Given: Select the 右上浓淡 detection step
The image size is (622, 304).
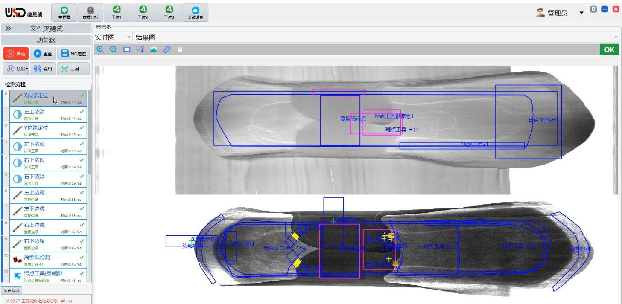Looking at the screenshot, I should [x=48, y=163].
